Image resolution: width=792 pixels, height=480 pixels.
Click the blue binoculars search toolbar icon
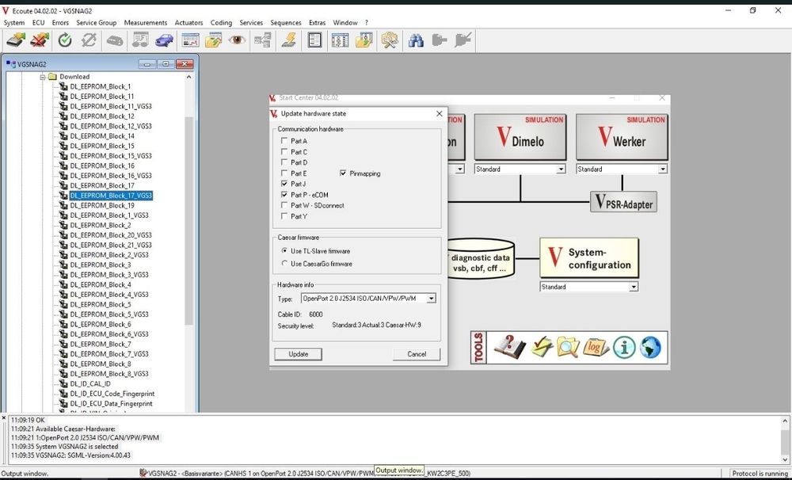point(416,40)
